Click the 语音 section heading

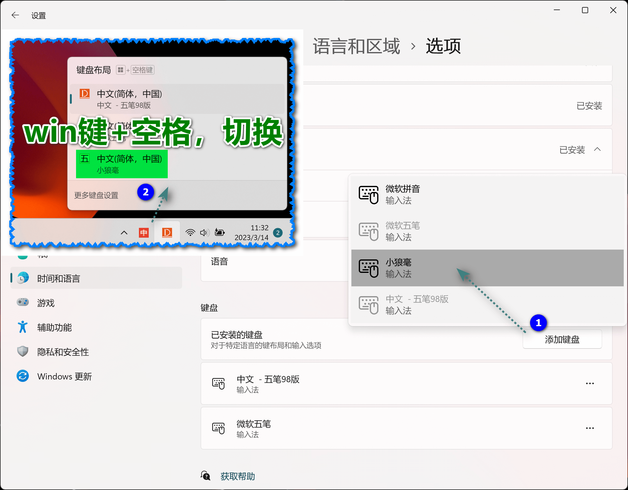(x=219, y=261)
